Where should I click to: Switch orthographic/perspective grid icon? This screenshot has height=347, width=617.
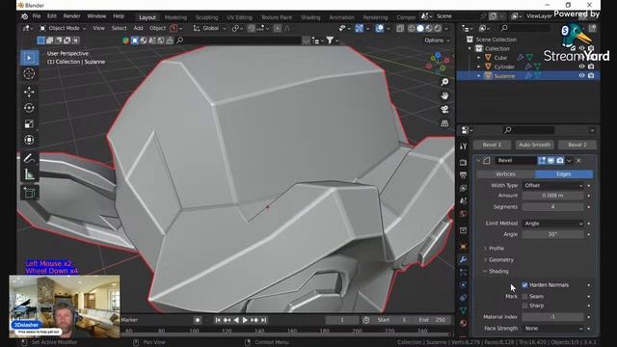click(444, 123)
